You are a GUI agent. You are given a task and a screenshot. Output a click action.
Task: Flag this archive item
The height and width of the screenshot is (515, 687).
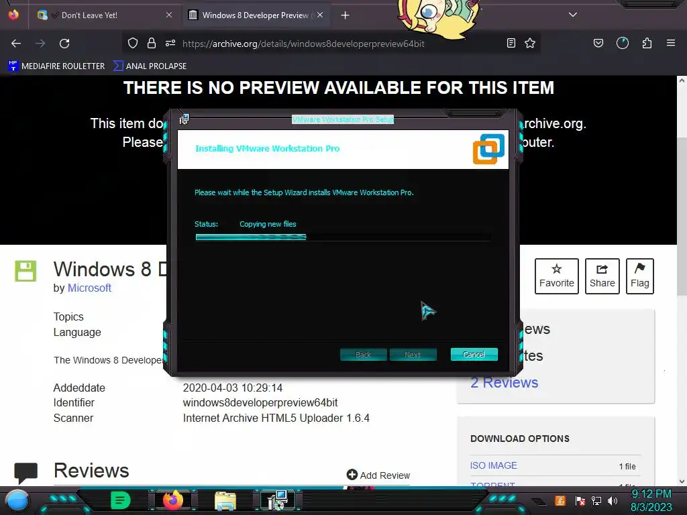[x=639, y=276]
